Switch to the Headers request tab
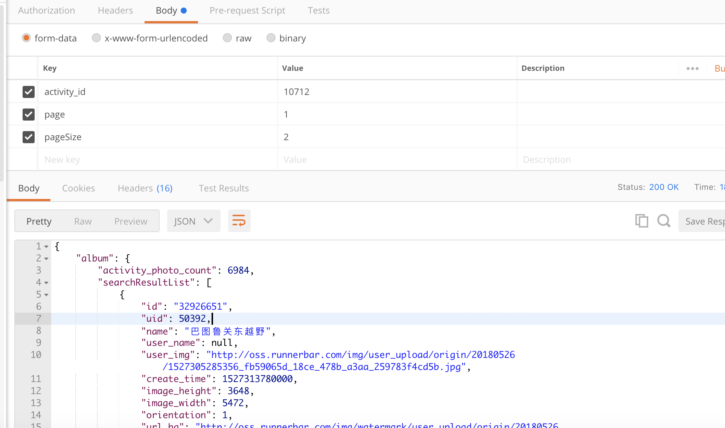725x428 pixels. 115,11
